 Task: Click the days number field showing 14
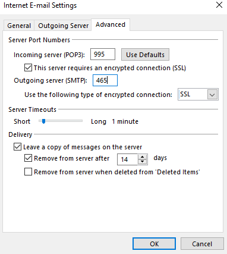[128, 159]
